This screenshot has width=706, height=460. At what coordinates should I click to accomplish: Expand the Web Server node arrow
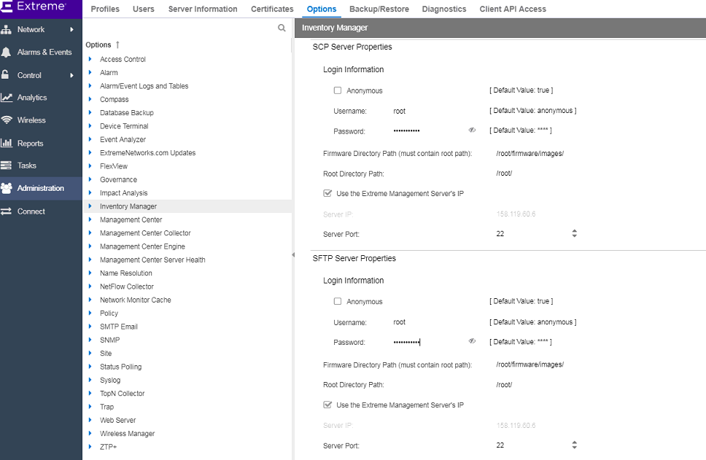[x=90, y=420]
